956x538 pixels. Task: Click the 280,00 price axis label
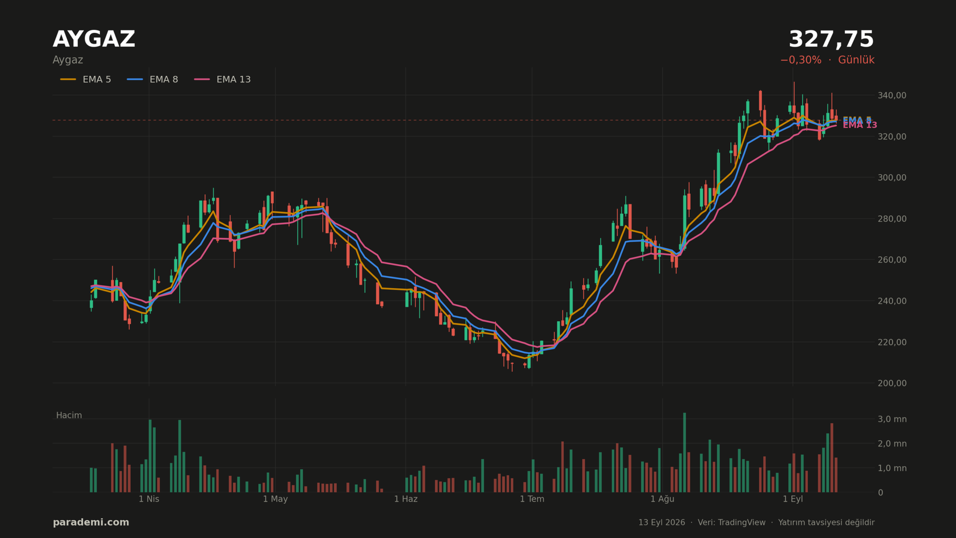(x=891, y=219)
